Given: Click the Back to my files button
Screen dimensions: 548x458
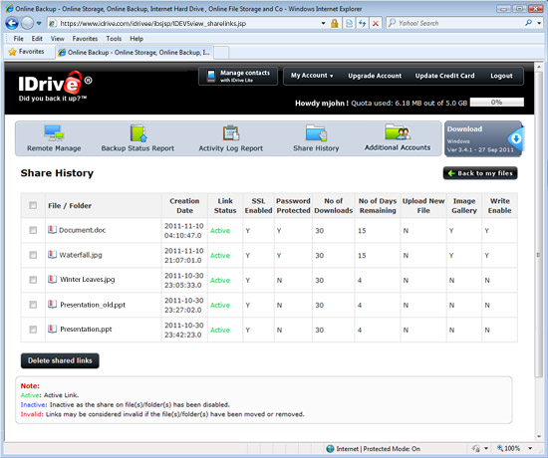Looking at the screenshot, I should point(480,173).
